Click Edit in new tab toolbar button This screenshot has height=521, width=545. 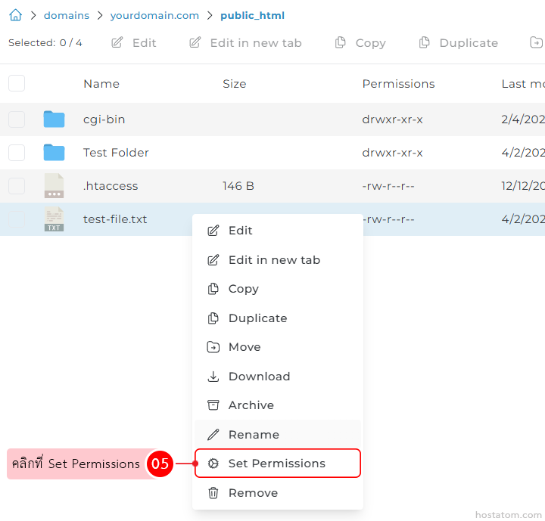tap(245, 43)
